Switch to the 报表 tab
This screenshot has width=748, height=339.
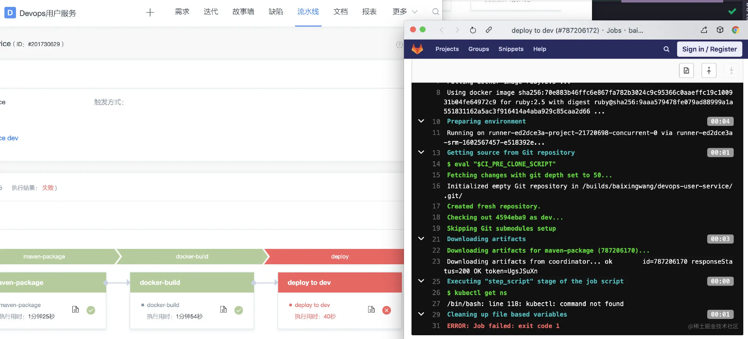click(369, 12)
